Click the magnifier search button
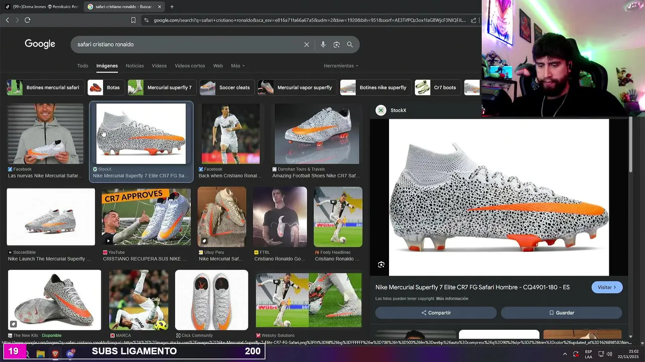The image size is (645, 362). click(x=350, y=45)
